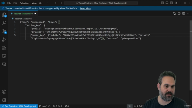192x108 pixels.
Task: Open the Run and Debug view
Action: pyautogui.click(x=4, y=40)
